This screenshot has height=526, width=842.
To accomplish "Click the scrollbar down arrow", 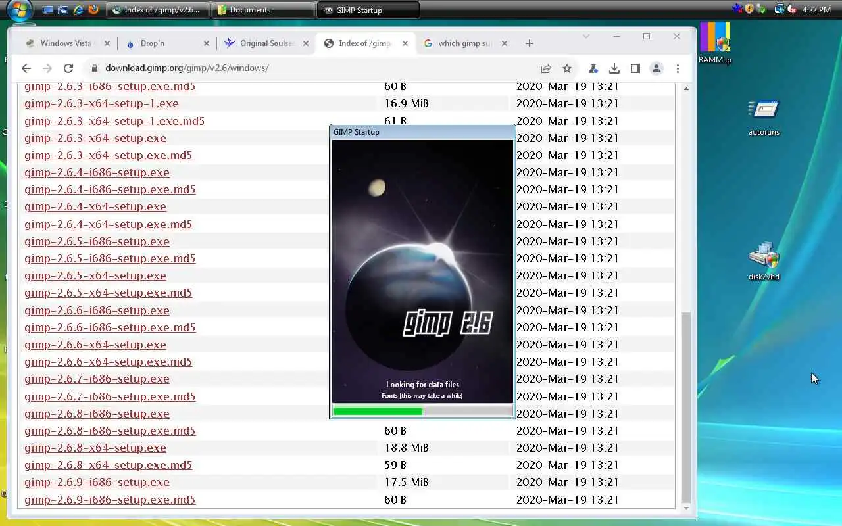I will [x=686, y=509].
